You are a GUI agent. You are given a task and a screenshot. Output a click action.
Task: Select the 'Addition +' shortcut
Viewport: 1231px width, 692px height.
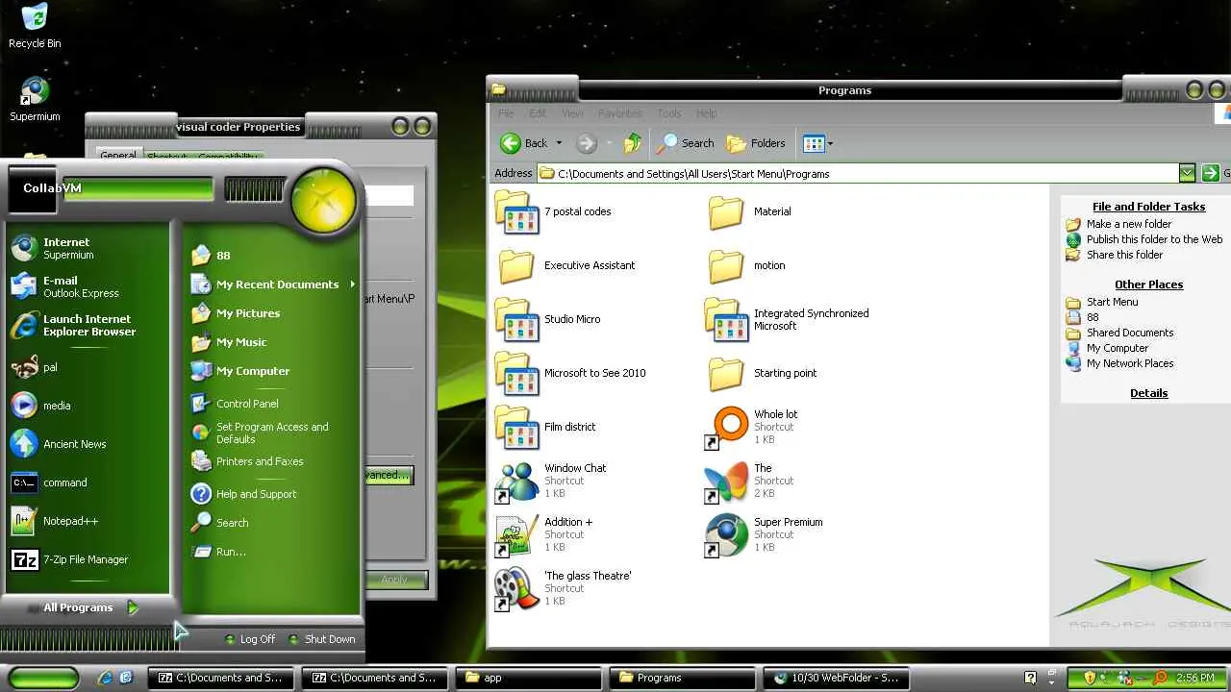(x=544, y=534)
